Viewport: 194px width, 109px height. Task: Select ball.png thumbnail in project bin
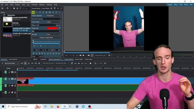click(8, 24)
